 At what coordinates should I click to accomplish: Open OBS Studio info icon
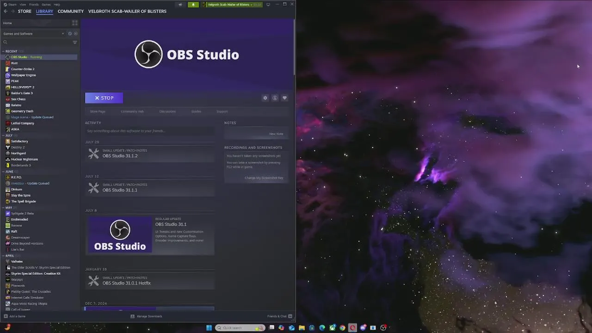coord(275,98)
